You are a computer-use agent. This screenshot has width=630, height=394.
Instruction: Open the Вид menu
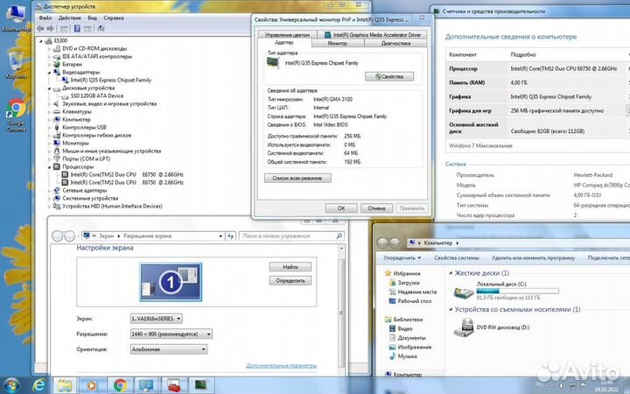[x=93, y=18]
